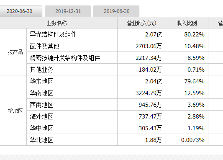Select the 3224.79万 revenue value
Viewport: 223px width, 160px height.
point(149,93)
